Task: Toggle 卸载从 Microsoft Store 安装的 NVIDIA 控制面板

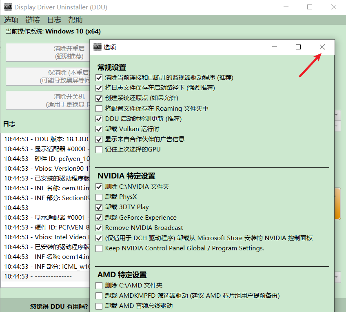Action: (99, 238)
